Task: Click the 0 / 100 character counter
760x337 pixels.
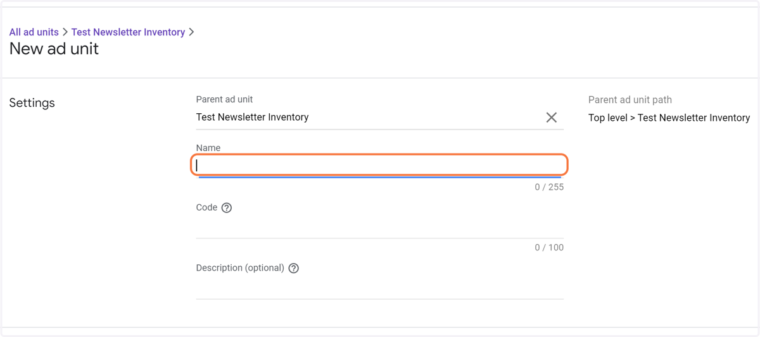Action: pyautogui.click(x=549, y=247)
